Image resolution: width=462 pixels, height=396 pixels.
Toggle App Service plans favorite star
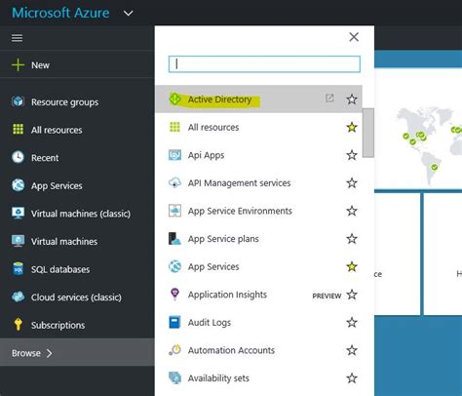(x=352, y=239)
